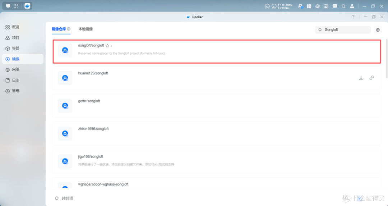Open the layout panel tray icon
Screen dimensions: 388x206
pyautogui.click(x=309, y=6)
